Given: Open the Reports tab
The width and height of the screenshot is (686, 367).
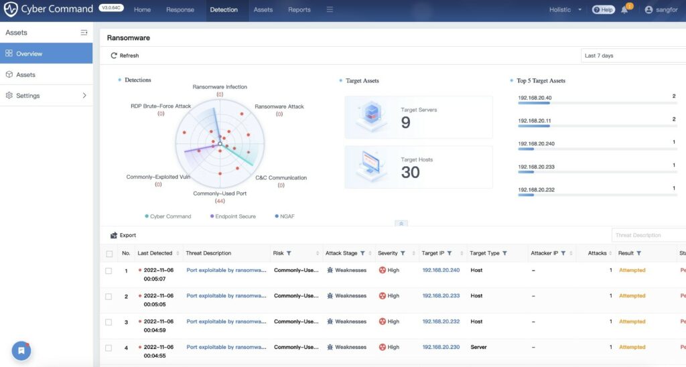Looking at the screenshot, I should [x=299, y=10].
